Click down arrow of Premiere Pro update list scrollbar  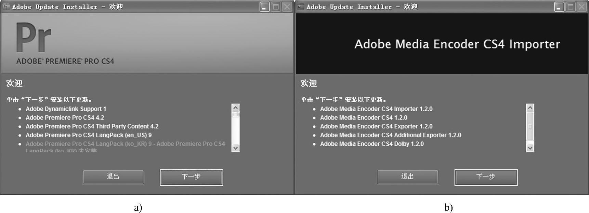(235, 148)
